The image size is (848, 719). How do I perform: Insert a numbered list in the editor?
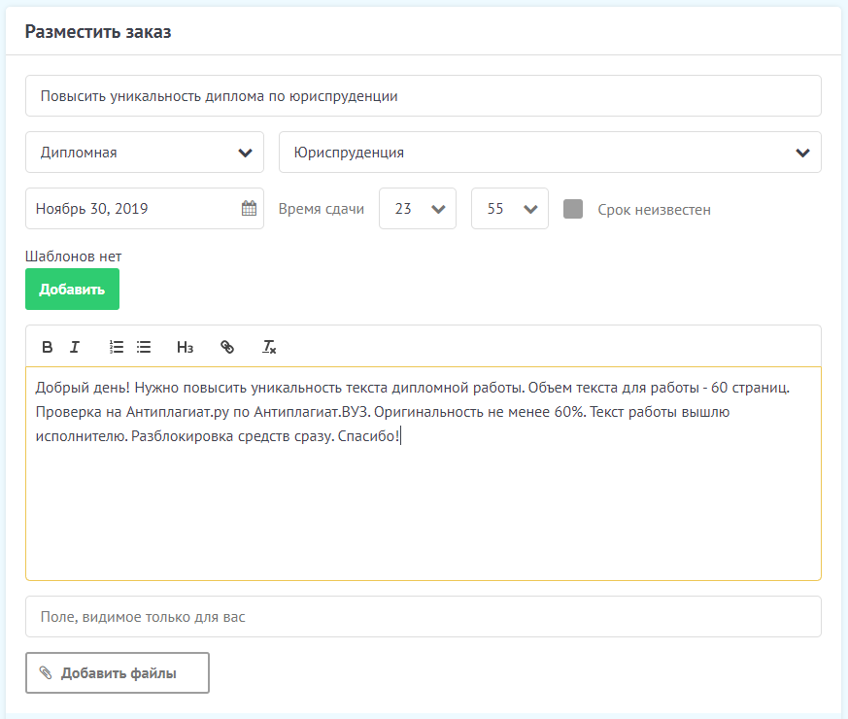tap(117, 347)
